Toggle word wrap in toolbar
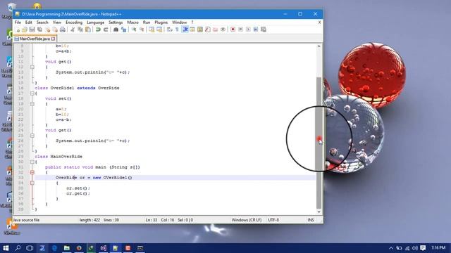 pos(169,30)
